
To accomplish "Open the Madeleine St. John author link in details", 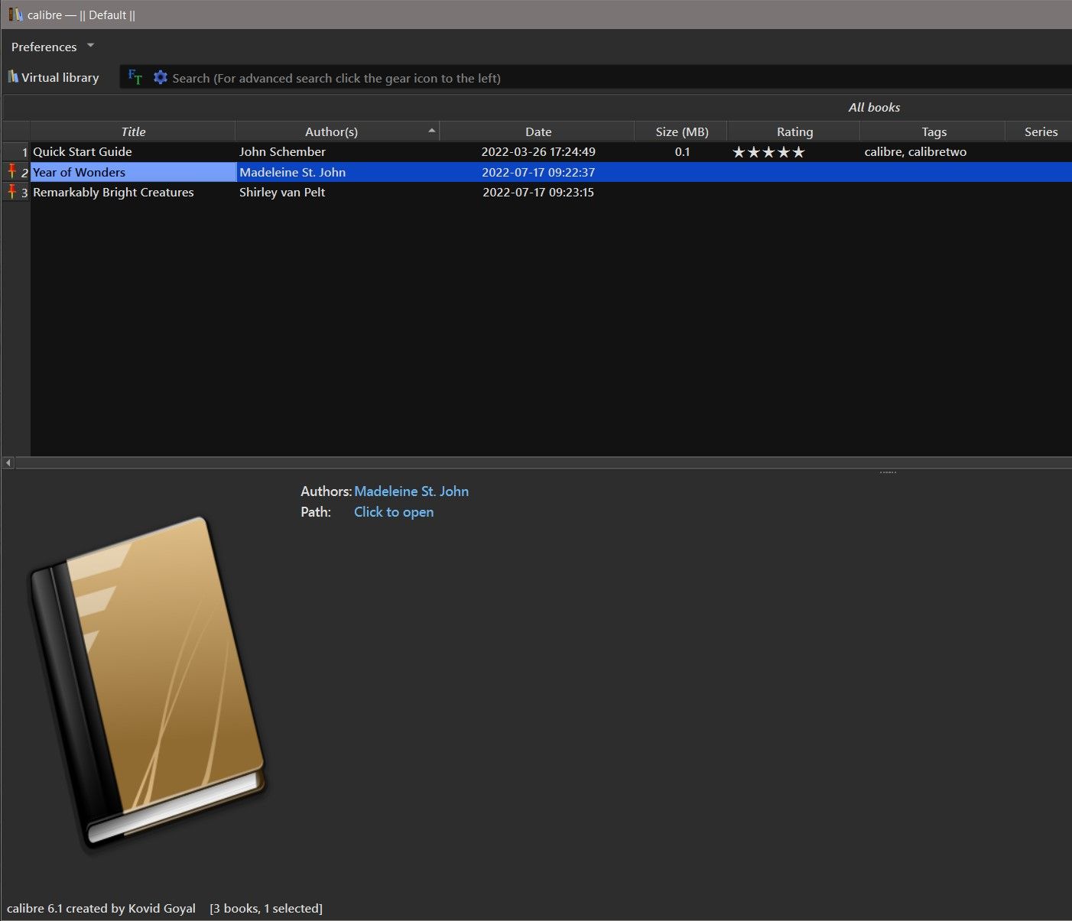I will [411, 491].
